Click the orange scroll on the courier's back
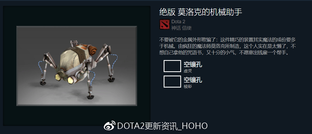312x134 pixels. point(93,50)
